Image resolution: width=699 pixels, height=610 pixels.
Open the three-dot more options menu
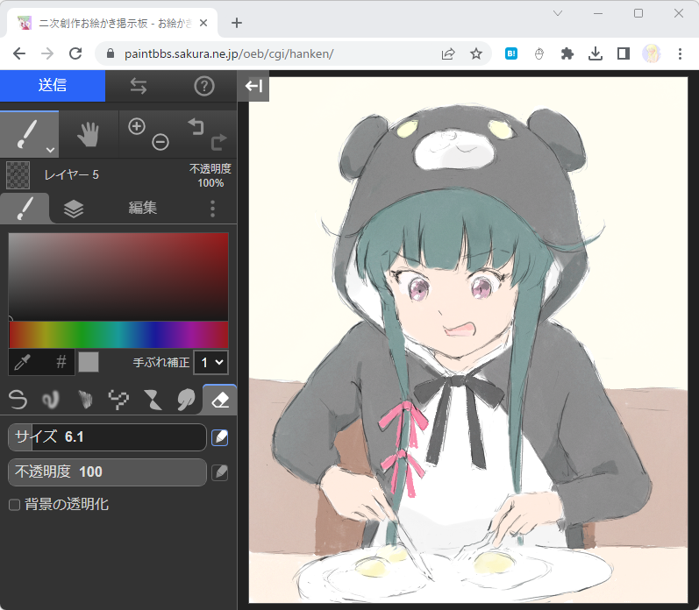[212, 209]
